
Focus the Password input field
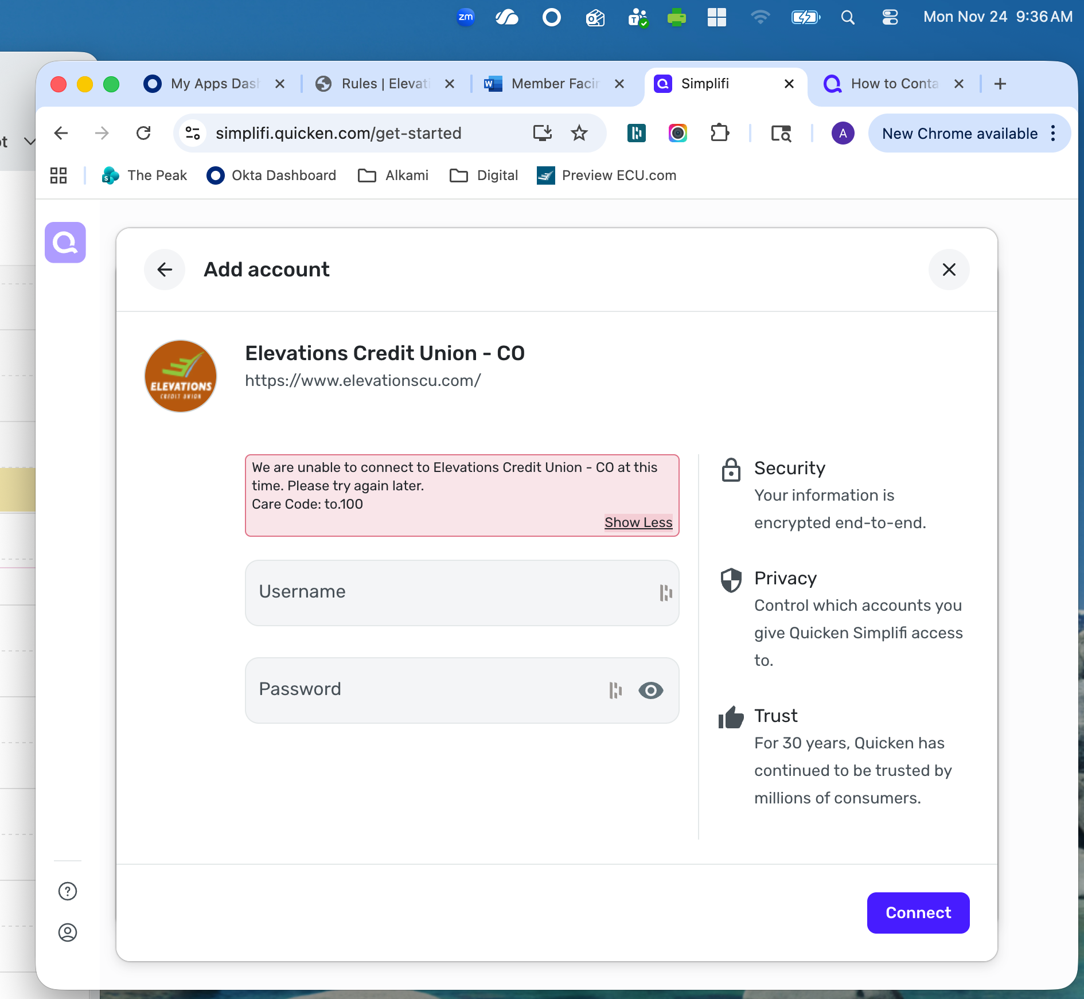[x=462, y=690]
